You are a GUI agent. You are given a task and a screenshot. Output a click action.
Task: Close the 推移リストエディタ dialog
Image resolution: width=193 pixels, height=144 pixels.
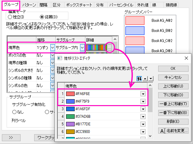(186, 58)
